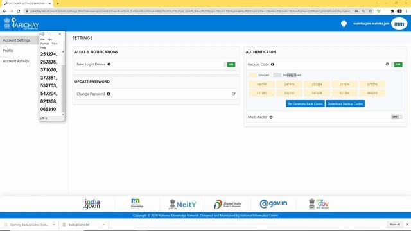Click the green extension icon in toolbar
The height and width of the screenshot is (231, 411).
[379, 12]
